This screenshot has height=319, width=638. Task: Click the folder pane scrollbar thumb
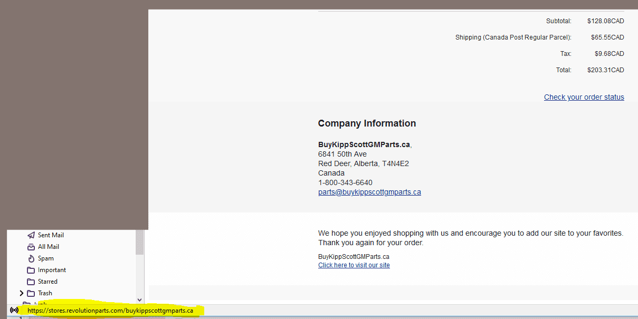click(x=139, y=243)
